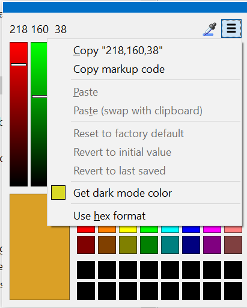Viewport: 247px width, 308px height.
Task: Click the first black custom color slot
Action: pyautogui.click(x=86, y=270)
